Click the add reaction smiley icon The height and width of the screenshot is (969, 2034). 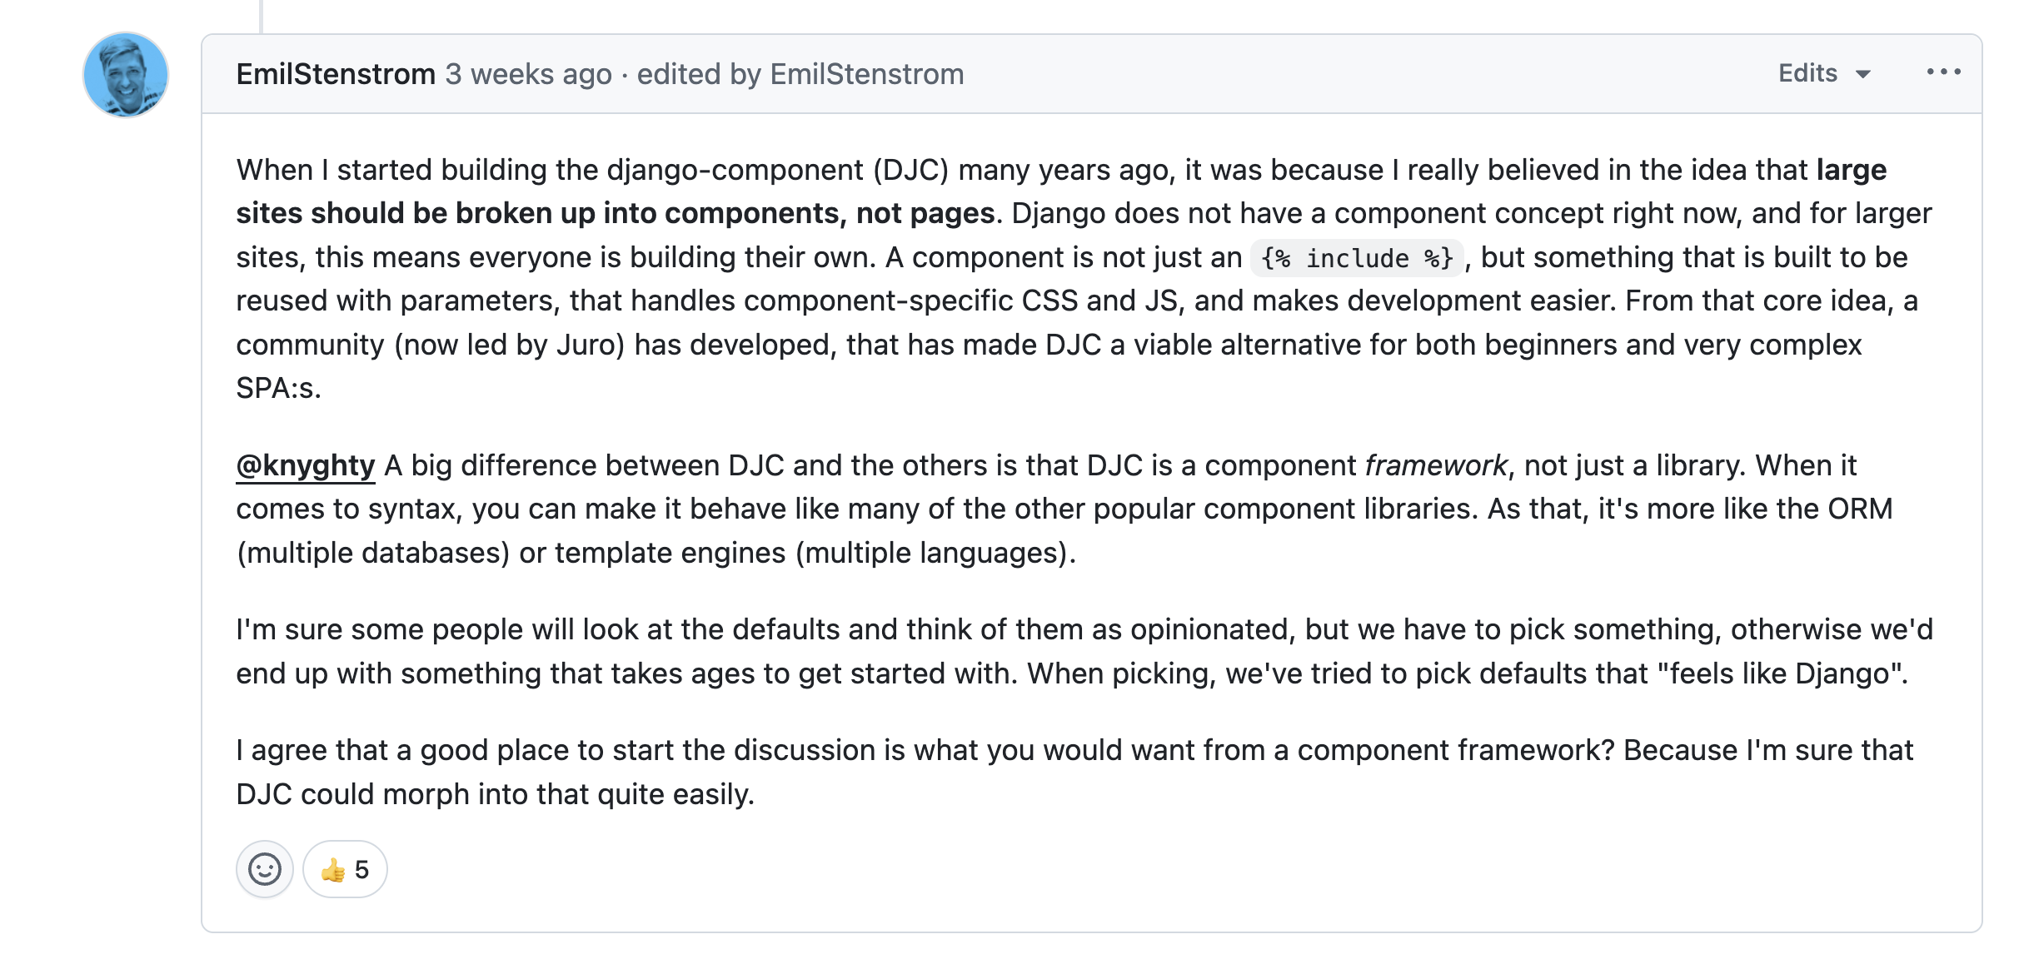pyautogui.click(x=265, y=869)
